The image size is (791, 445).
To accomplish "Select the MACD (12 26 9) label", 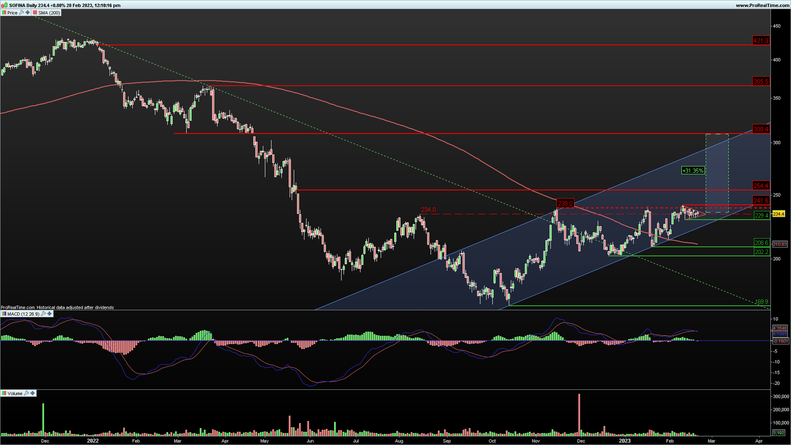I will (x=23, y=314).
